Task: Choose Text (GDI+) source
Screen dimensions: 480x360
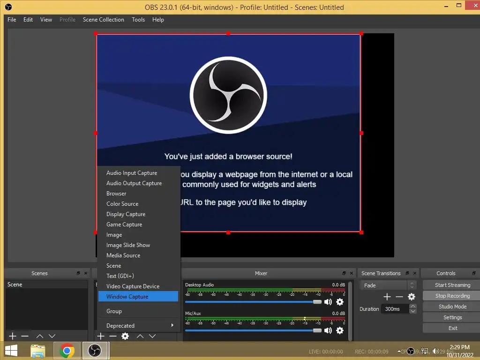Action: (138, 276)
